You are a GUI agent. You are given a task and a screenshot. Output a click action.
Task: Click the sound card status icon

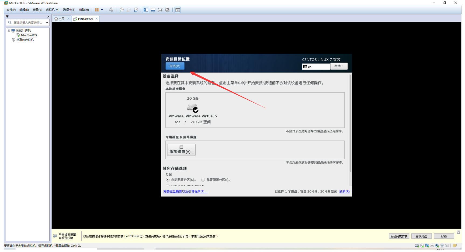click(437, 246)
